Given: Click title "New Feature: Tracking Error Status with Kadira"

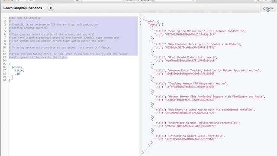Looking at the screenshot, I should pos(204,44).
